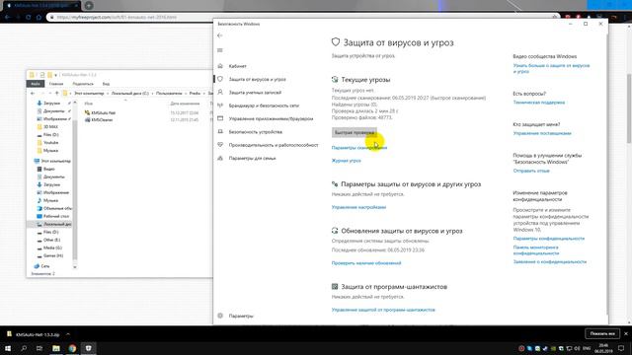This screenshot has width=632, height=355.
Task: Click Показать все downloads button
Action: point(602,333)
